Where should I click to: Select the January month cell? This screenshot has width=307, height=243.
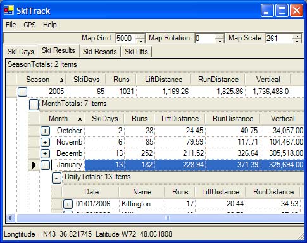(68, 165)
